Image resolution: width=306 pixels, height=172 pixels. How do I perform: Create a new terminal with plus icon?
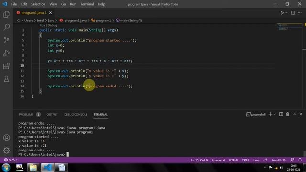(x=270, y=114)
